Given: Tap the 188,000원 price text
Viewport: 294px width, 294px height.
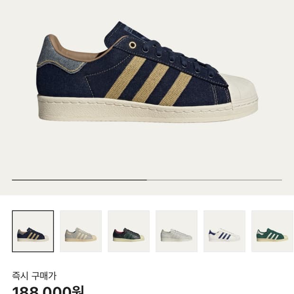Looking at the screenshot, I should click(x=48, y=290).
